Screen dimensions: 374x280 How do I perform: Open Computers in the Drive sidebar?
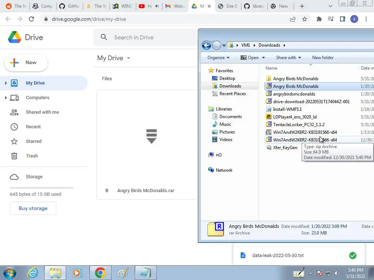38,98
